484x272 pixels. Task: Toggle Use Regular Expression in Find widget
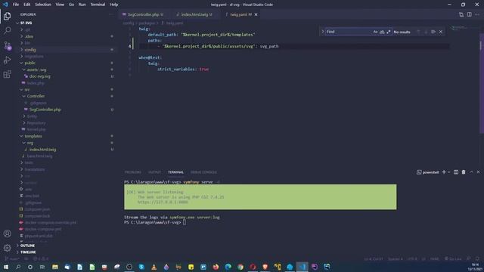[x=388, y=32]
